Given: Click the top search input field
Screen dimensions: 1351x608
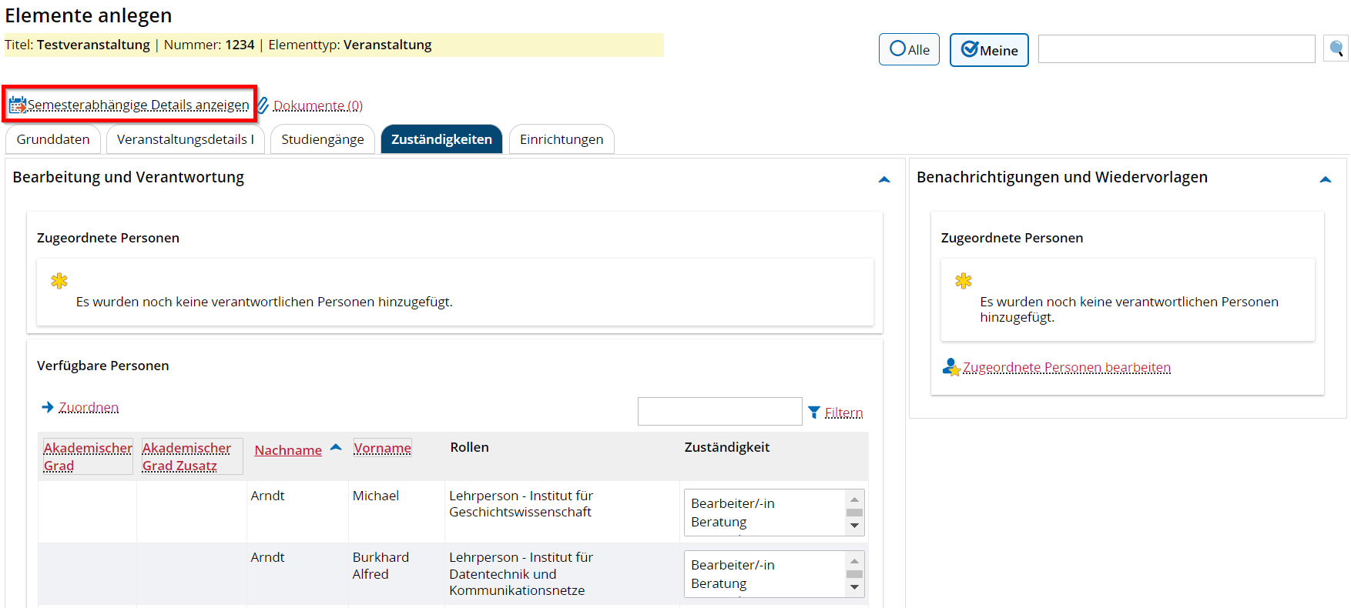Looking at the screenshot, I should click(x=1176, y=49).
